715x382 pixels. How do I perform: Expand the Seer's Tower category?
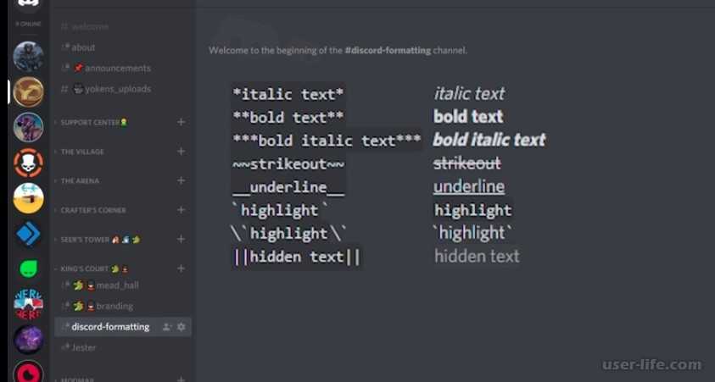97,240
